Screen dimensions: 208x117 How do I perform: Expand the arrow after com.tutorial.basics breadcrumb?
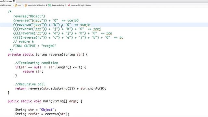click(x=46, y=5)
